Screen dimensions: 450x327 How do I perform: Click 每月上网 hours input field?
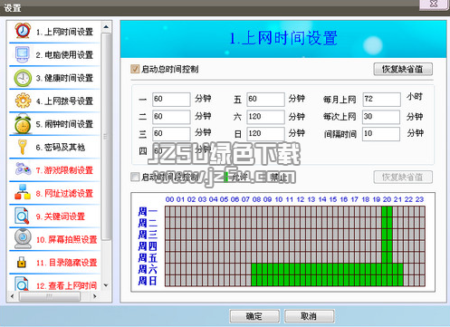[381, 99]
